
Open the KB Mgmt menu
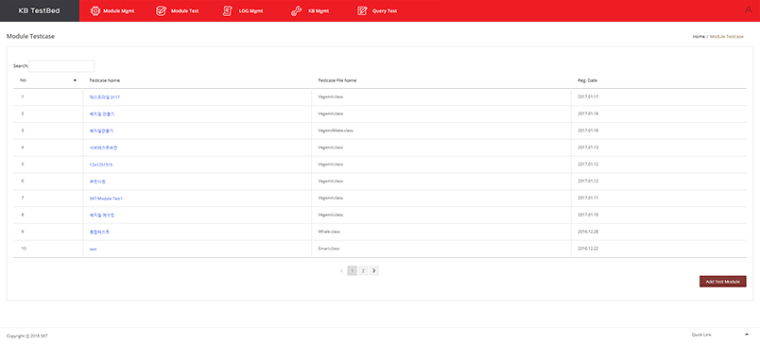coord(319,10)
